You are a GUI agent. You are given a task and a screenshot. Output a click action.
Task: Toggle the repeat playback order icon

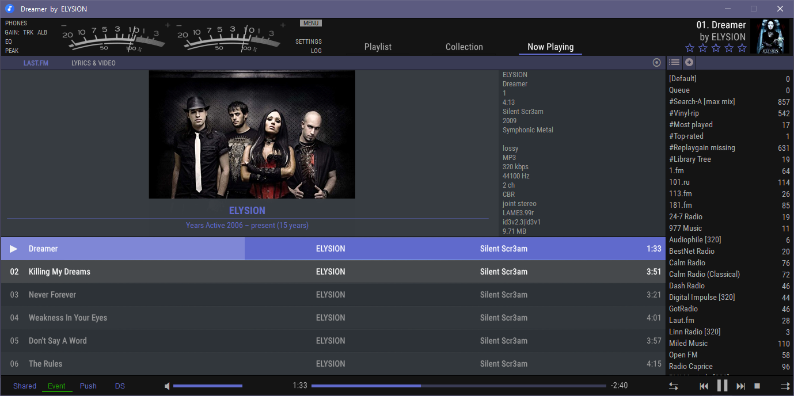[x=674, y=386]
